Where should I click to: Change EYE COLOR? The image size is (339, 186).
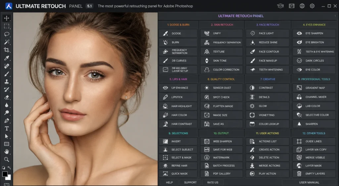click(x=314, y=70)
